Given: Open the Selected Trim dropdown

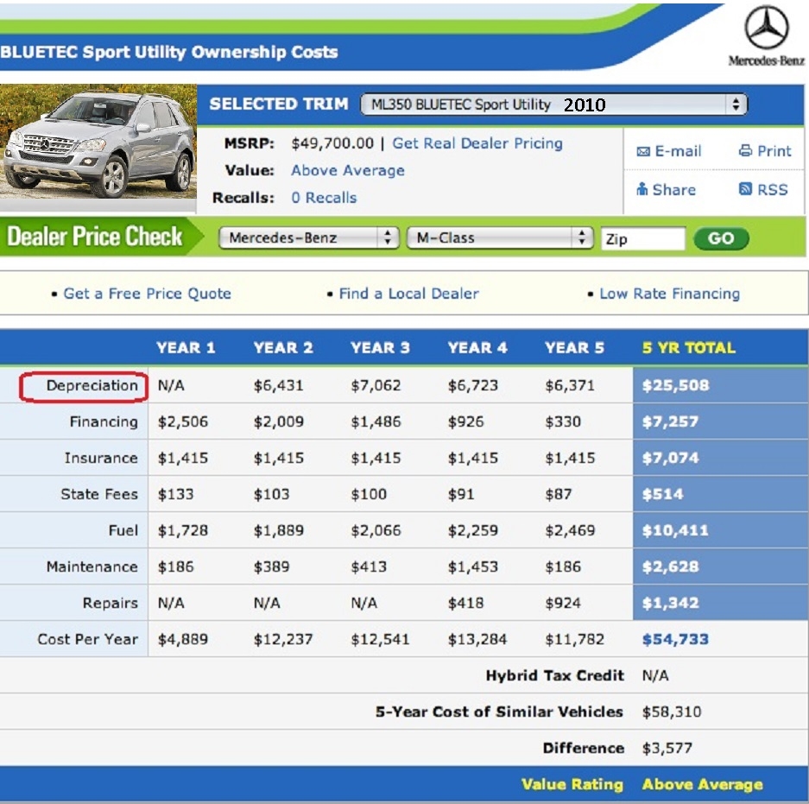Looking at the screenshot, I should [553, 104].
